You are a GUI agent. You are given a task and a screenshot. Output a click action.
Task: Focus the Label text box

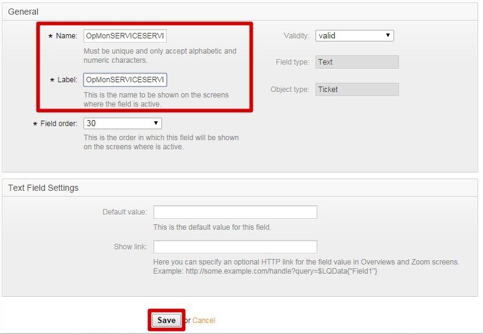125,80
